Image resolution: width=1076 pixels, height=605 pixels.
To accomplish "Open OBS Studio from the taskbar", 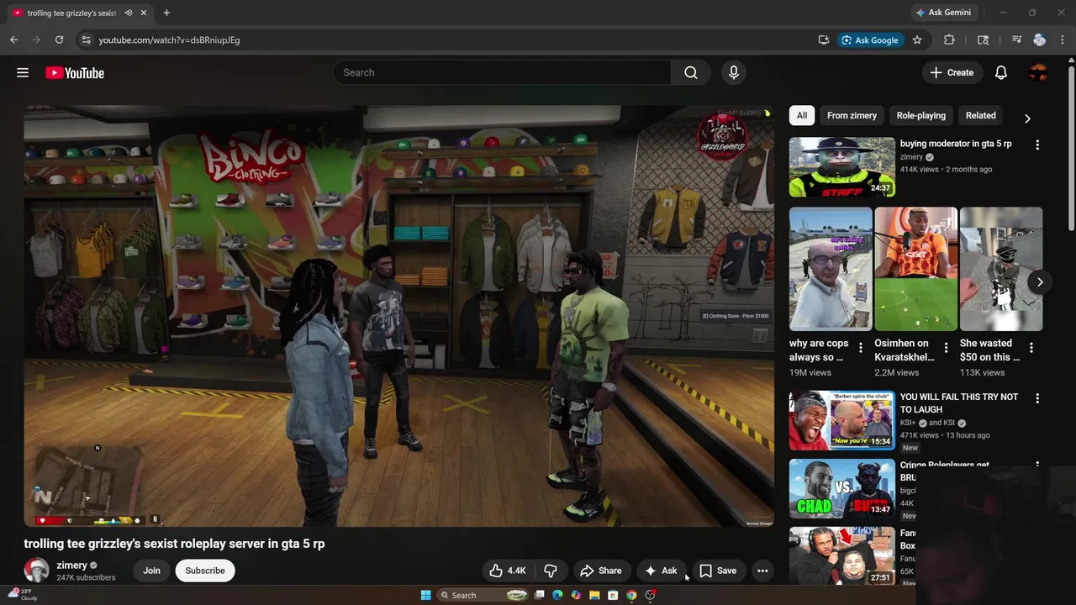I will click(x=650, y=595).
